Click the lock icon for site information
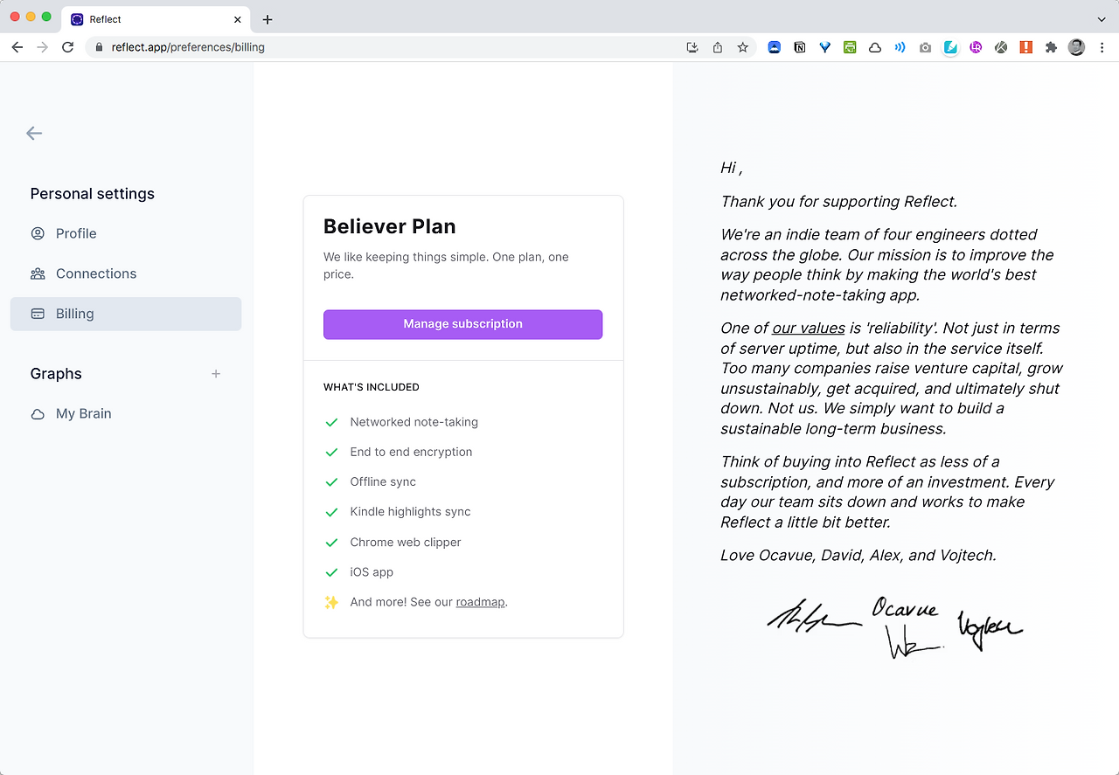Viewport: 1119px width, 775px height. (99, 47)
